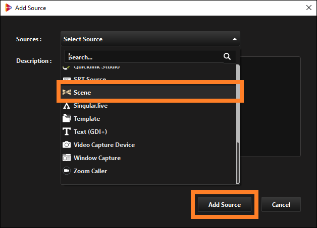Click the Video Capture Device camera icon

click(x=67, y=145)
